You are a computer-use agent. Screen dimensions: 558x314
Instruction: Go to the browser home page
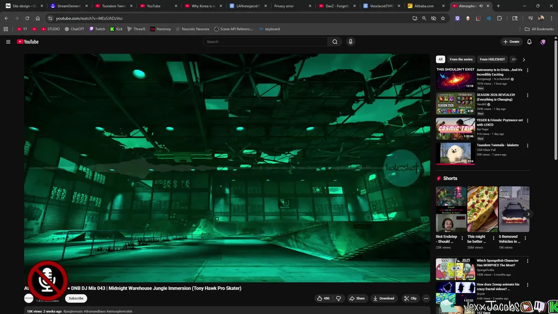pyautogui.click(x=38, y=18)
